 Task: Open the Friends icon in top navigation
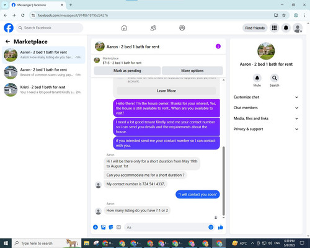point(153,28)
